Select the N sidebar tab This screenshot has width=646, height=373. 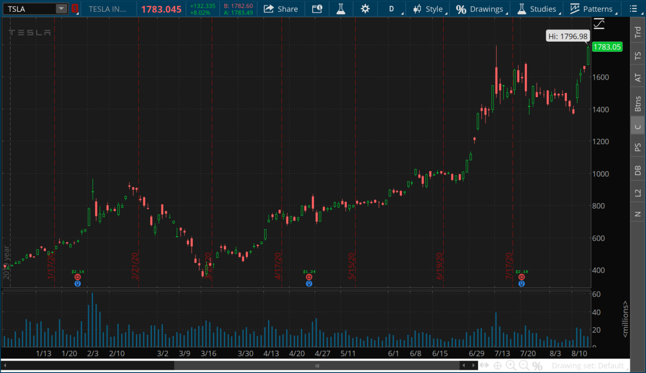pos(637,214)
